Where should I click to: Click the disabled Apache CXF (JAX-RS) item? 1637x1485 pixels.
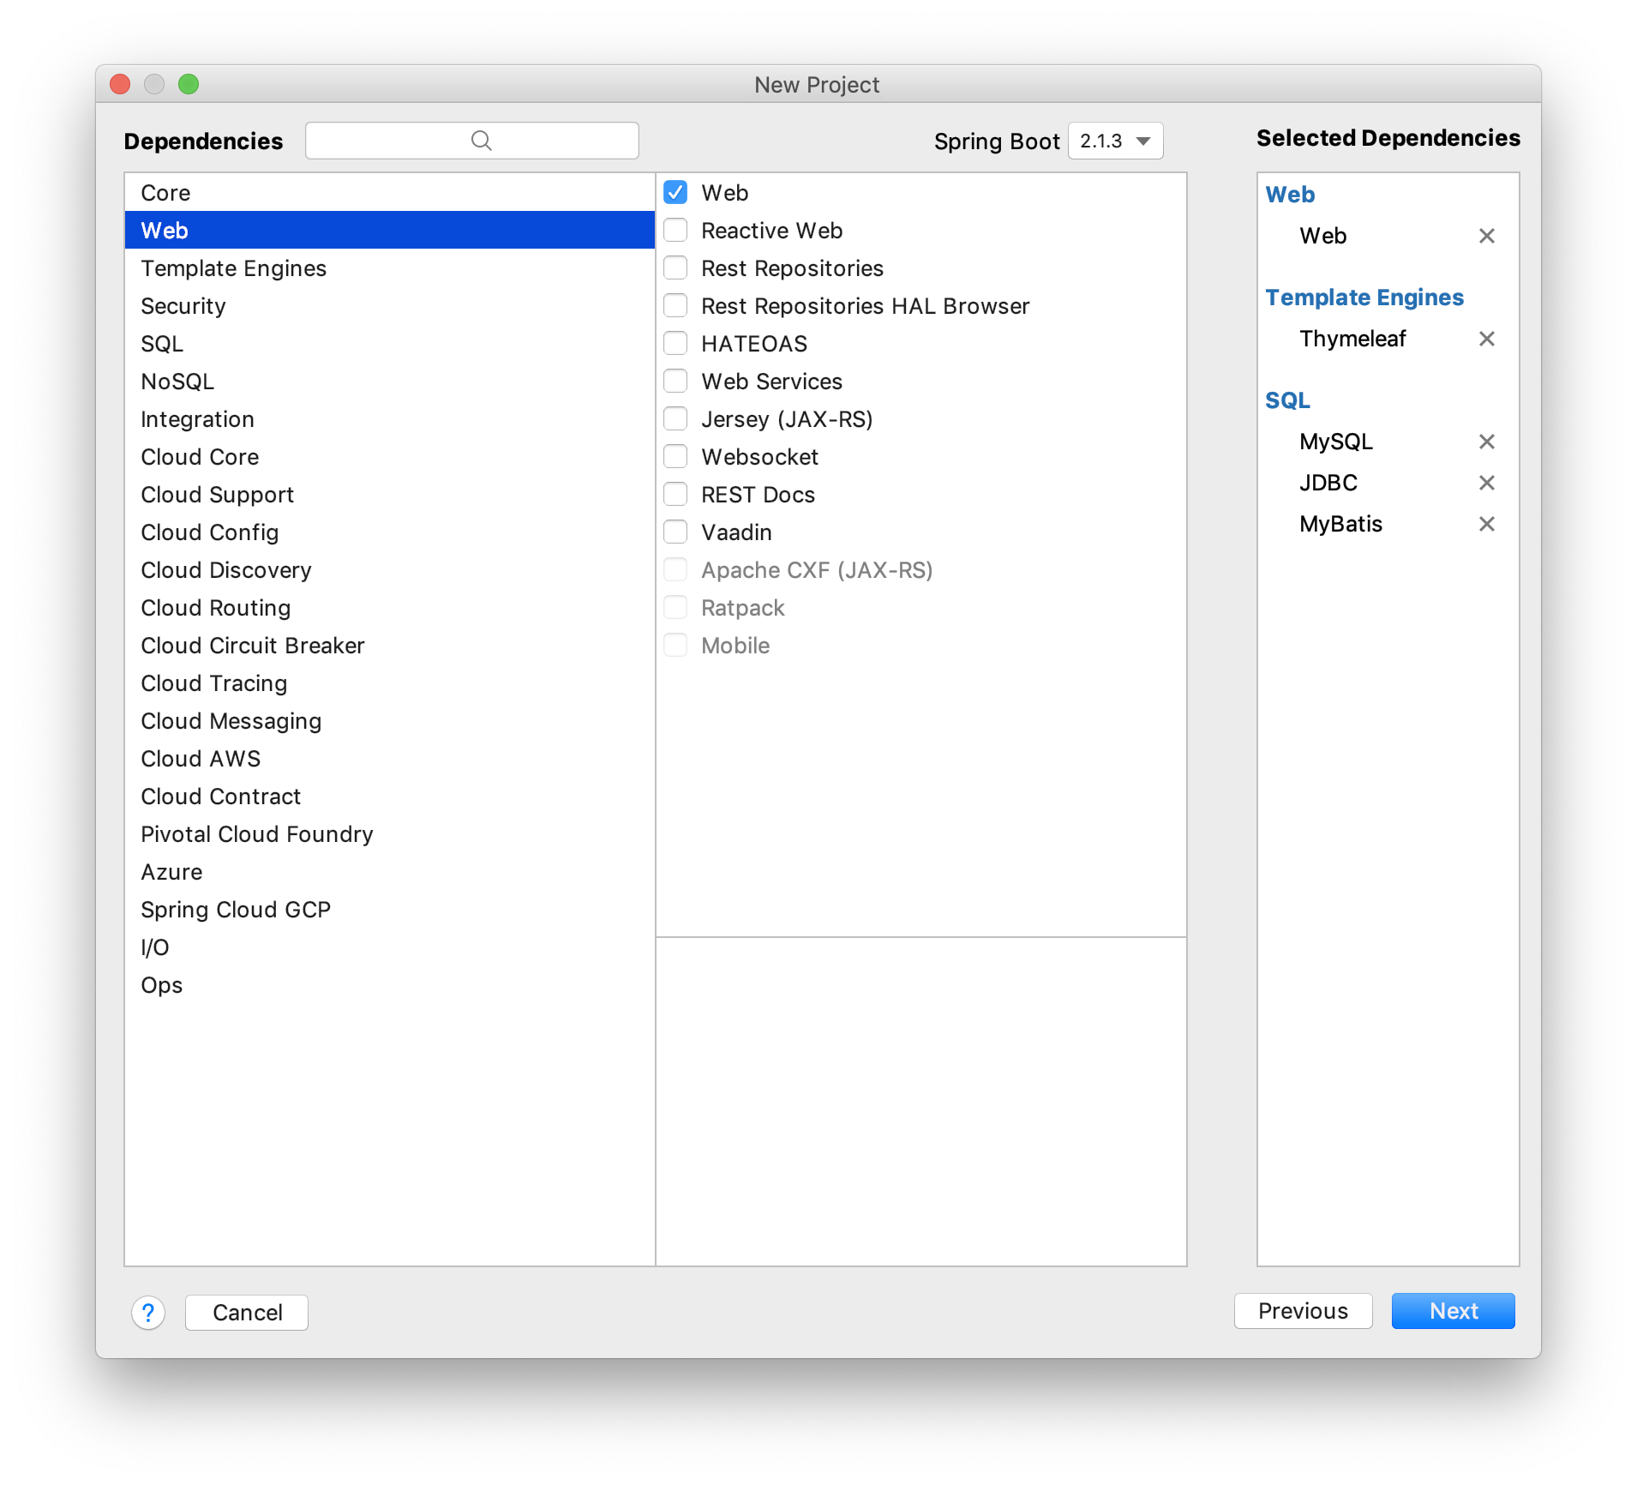(x=817, y=570)
